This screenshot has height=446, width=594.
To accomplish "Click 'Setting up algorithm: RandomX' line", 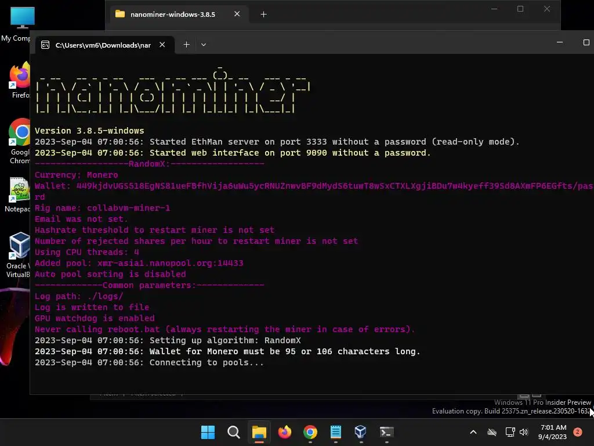I will pos(168,340).
